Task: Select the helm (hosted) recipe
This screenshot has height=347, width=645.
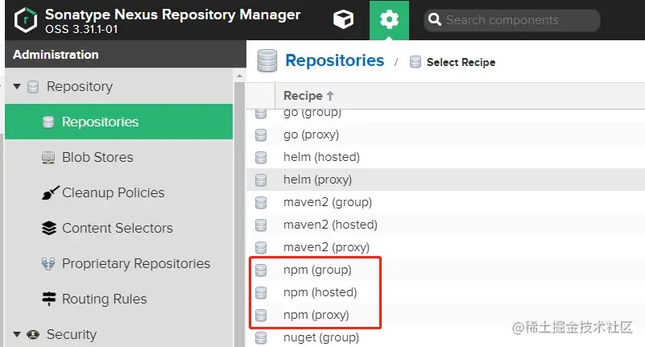Action: (445, 157)
